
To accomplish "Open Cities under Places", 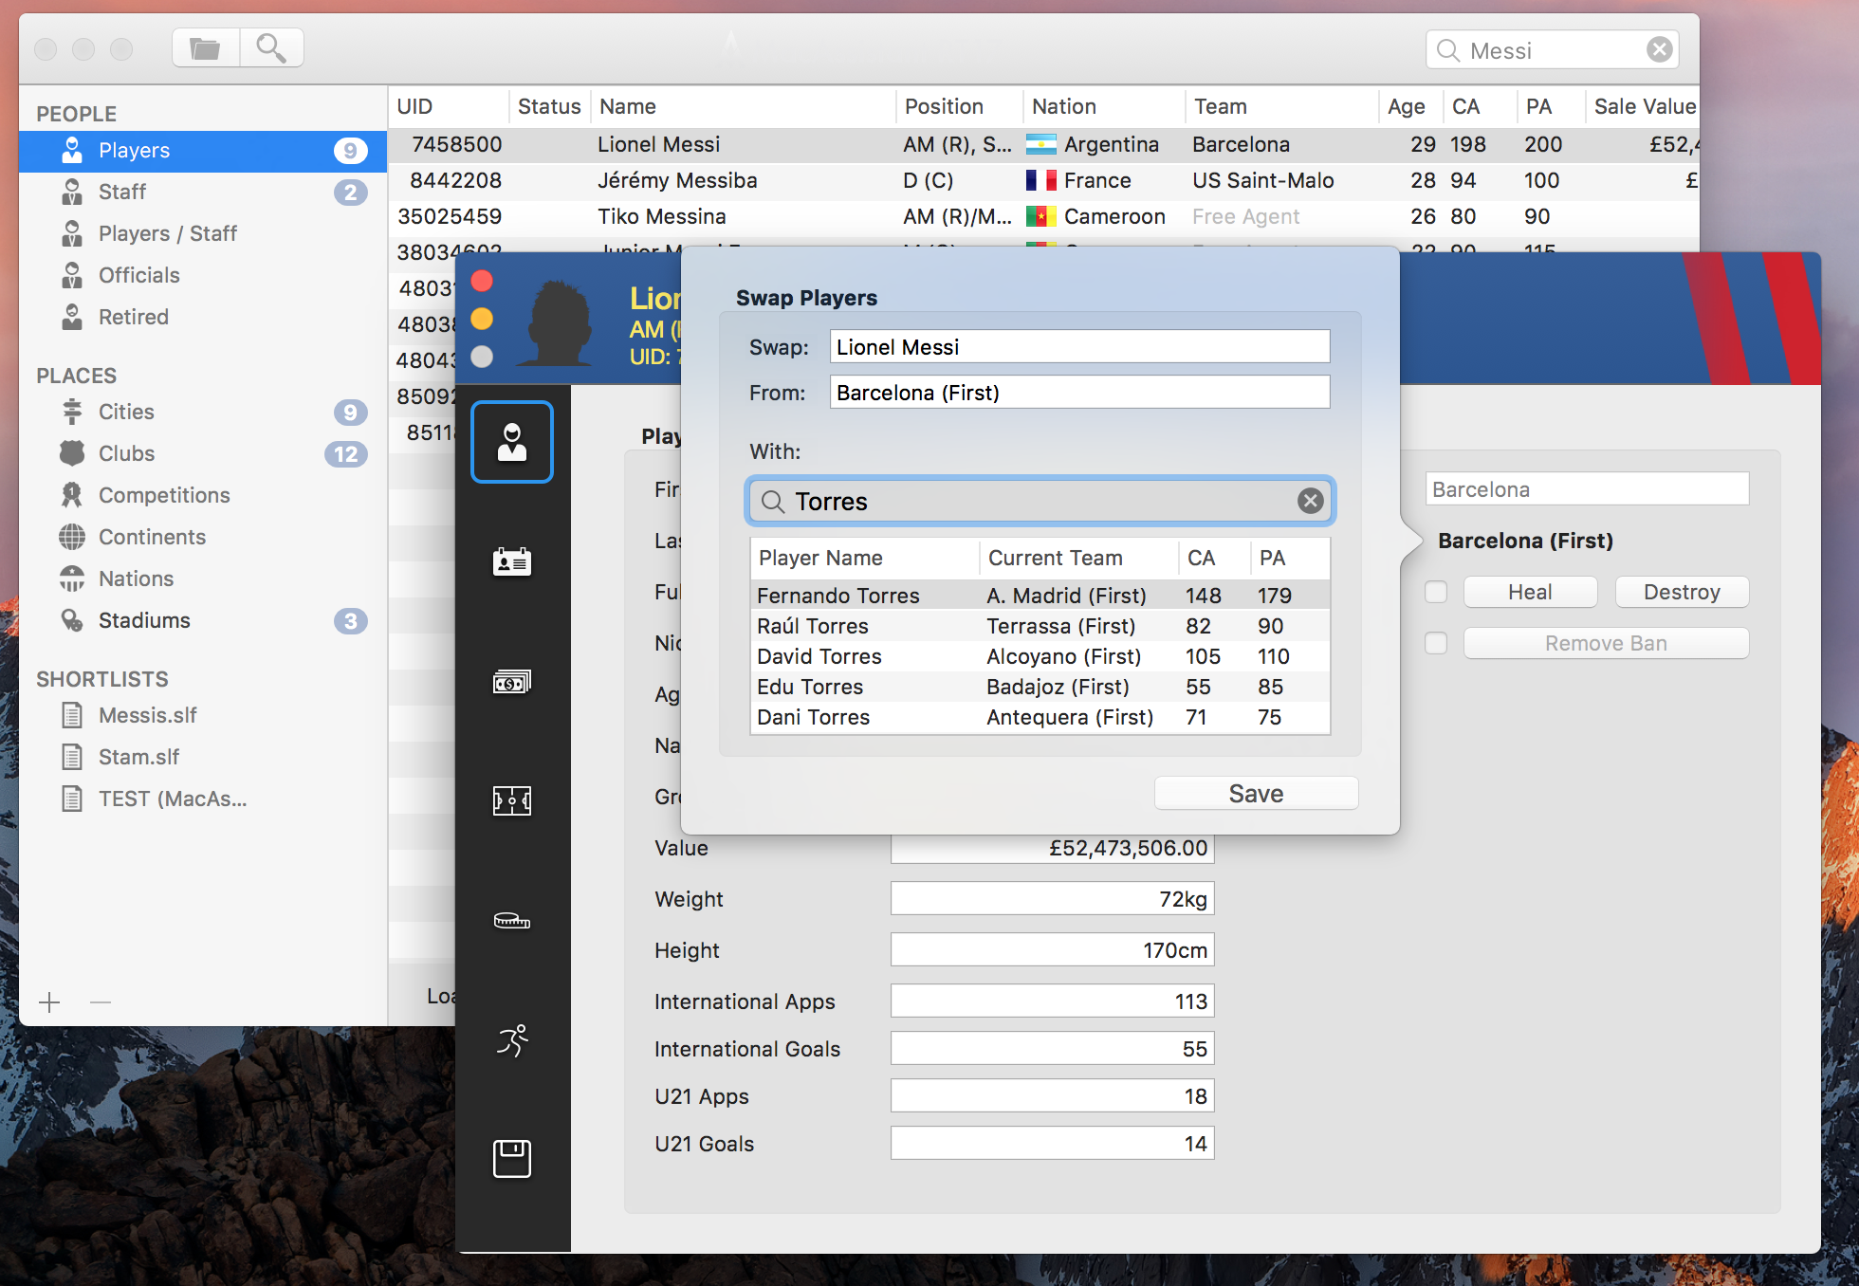I will click(x=203, y=413).
